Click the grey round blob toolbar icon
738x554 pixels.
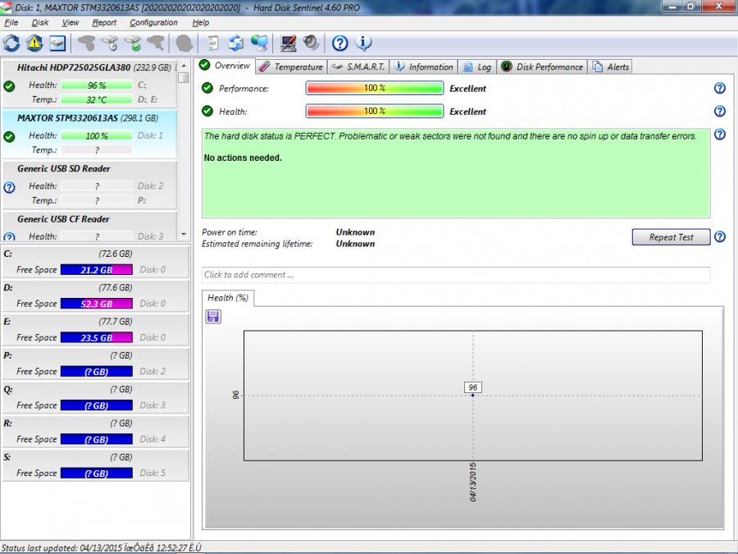coord(184,43)
